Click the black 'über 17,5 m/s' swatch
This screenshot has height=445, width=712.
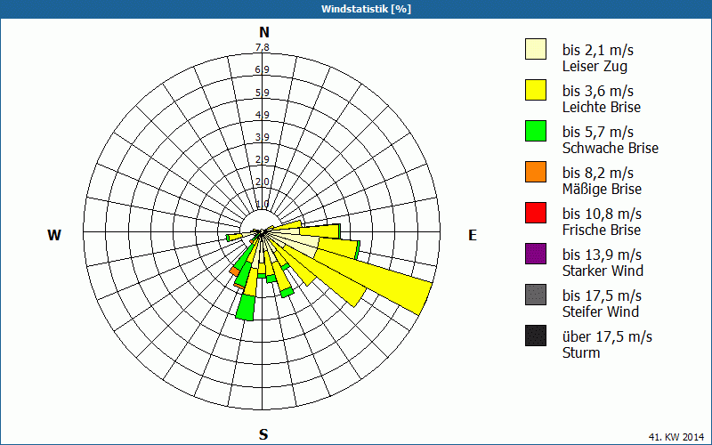point(536,336)
